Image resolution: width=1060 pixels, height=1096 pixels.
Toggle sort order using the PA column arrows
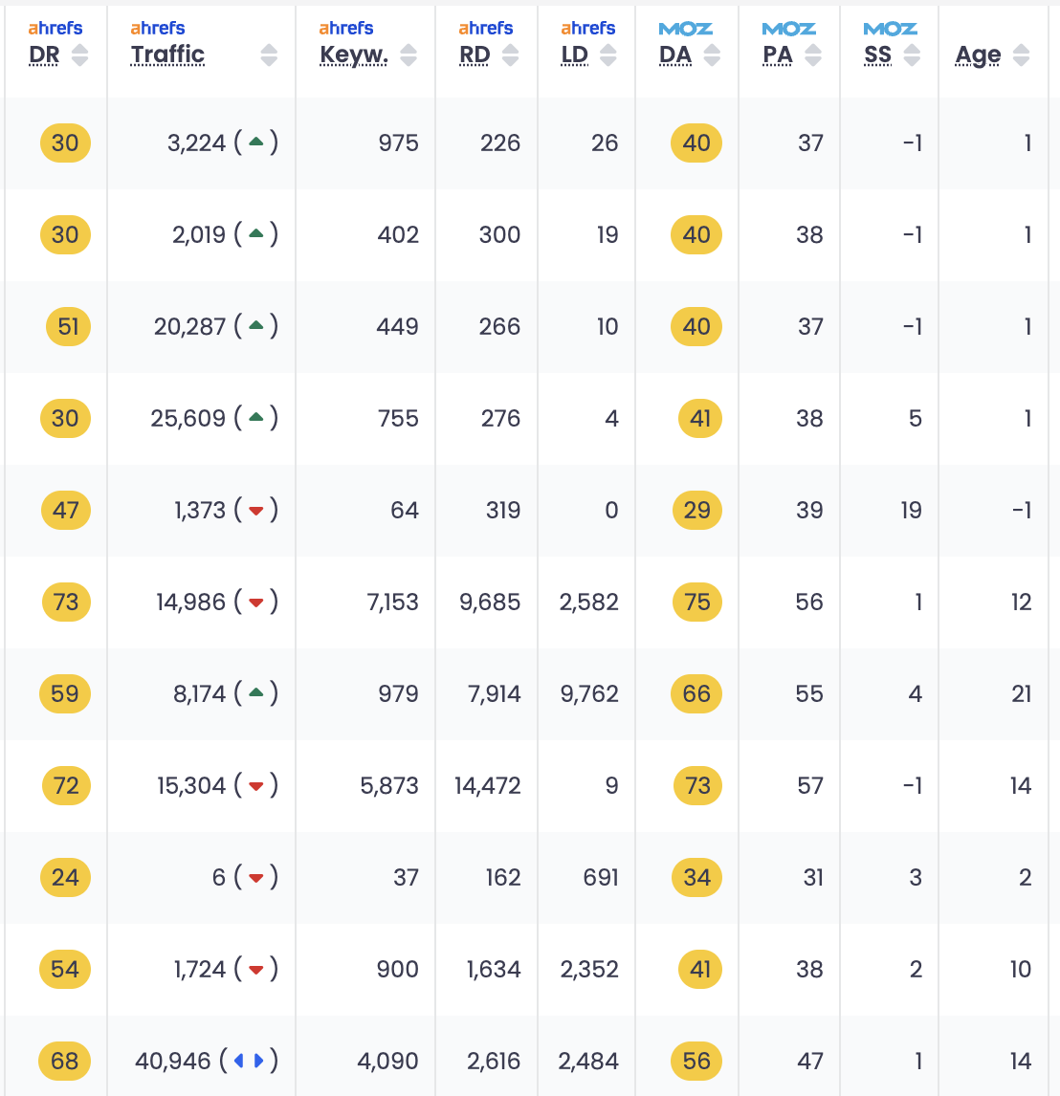(x=813, y=55)
